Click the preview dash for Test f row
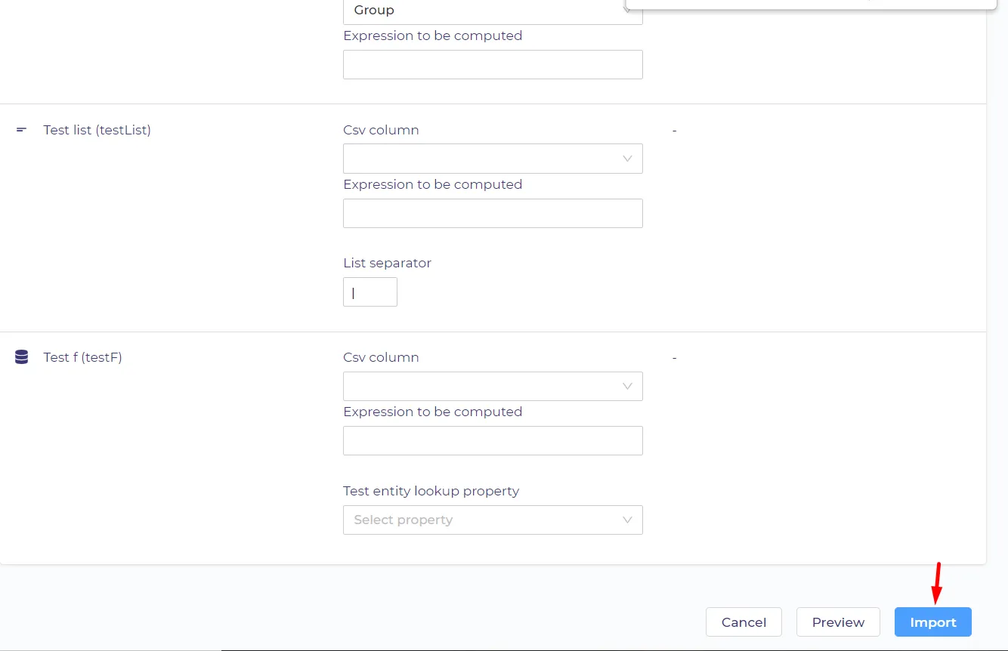 tap(674, 358)
